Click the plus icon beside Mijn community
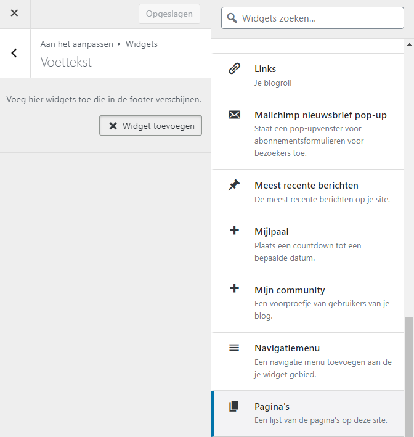 (234, 288)
